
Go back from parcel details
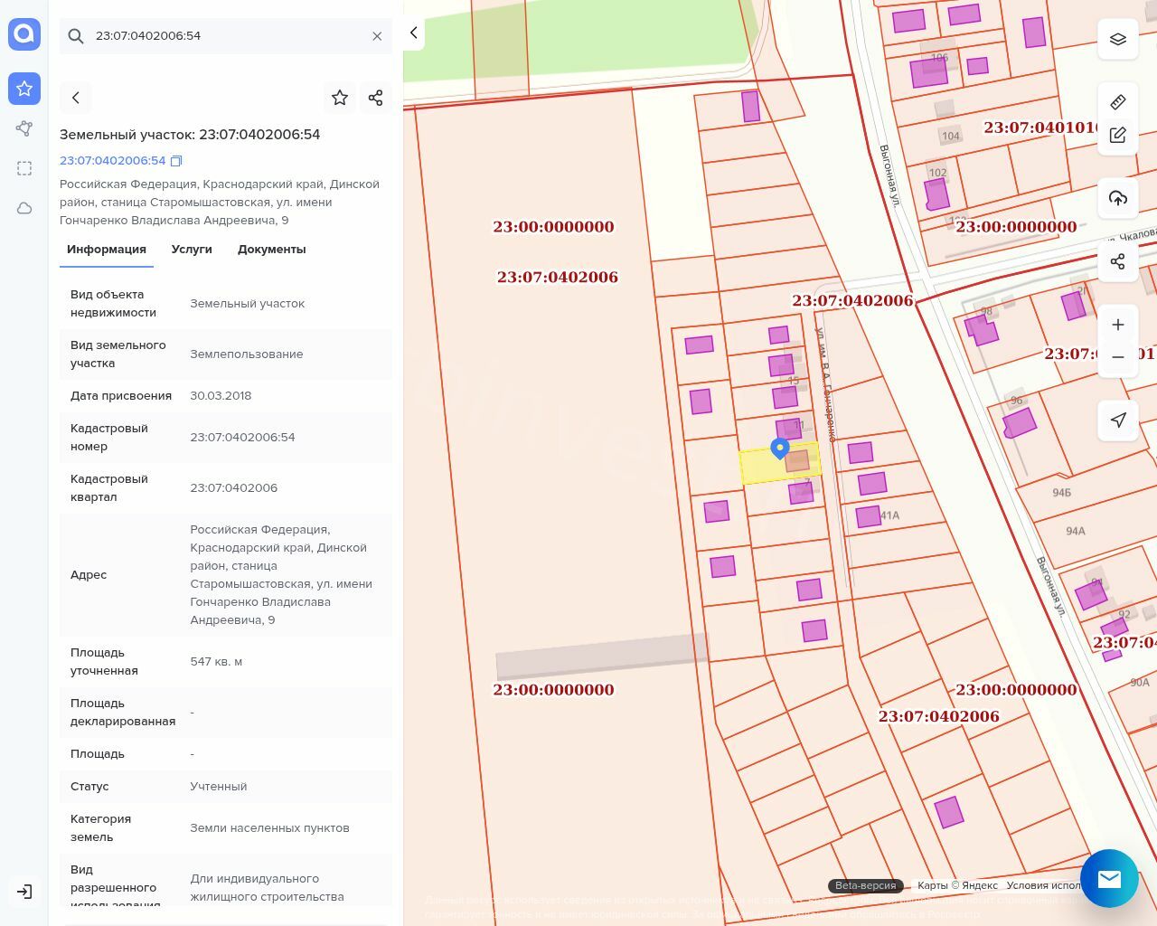click(x=76, y=98)
